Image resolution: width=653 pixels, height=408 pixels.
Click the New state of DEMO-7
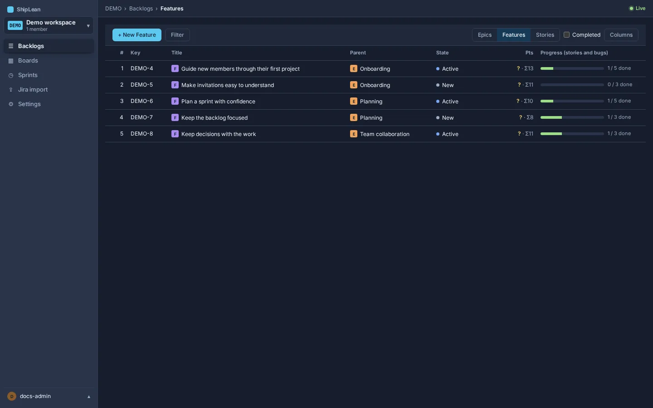pyautogui.click(x=445, y=118)
